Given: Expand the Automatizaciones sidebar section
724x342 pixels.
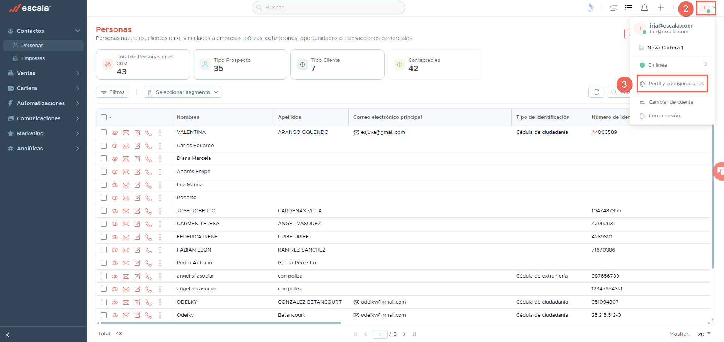Looking at the screenshot, I should click(43, 103).
